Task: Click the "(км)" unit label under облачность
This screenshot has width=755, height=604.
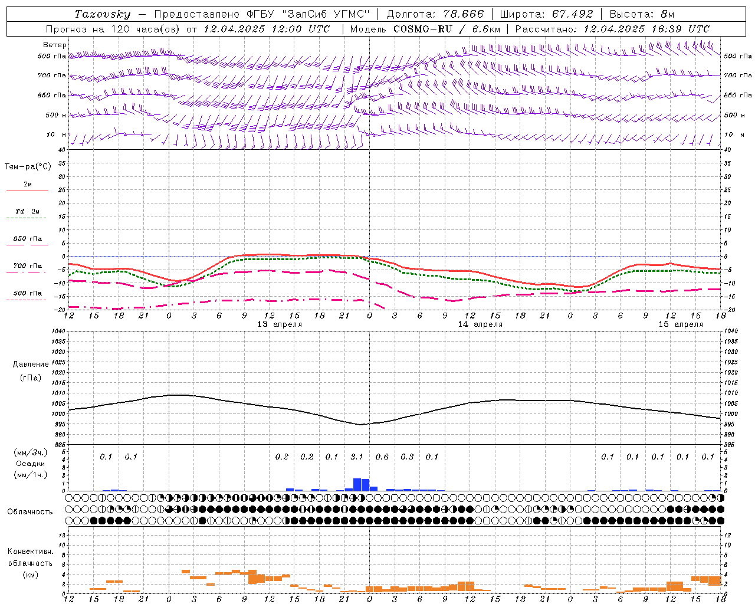Action: (x=30, y=575)
